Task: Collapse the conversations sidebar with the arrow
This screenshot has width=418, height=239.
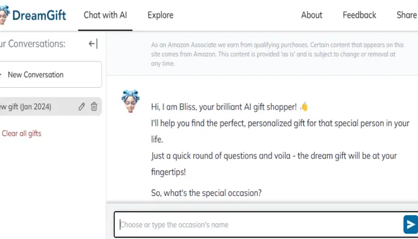Action: point(93,44)
